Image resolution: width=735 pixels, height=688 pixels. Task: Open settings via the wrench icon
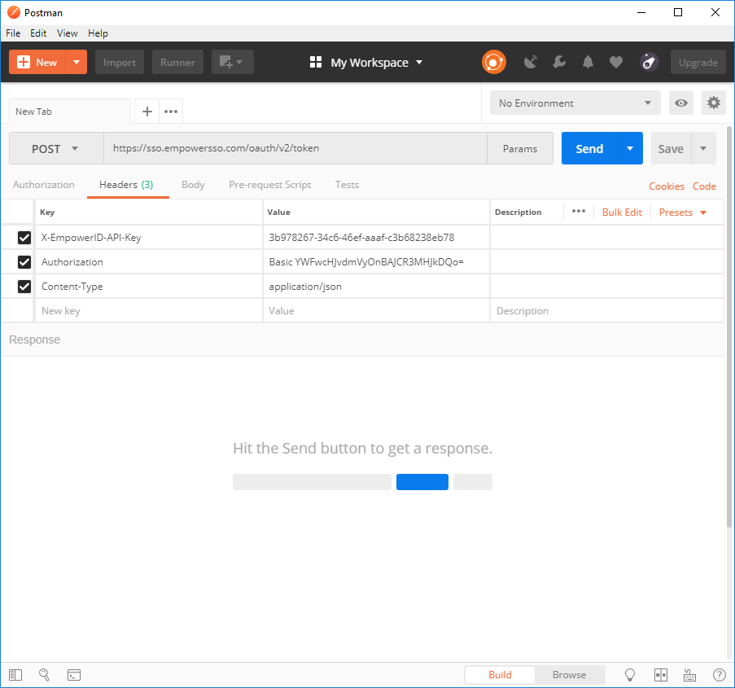[x=560, y=62]
